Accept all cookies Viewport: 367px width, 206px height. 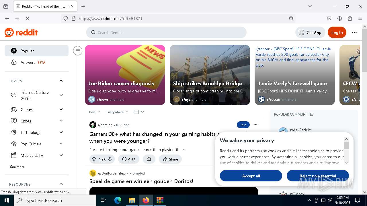(251, 176)
